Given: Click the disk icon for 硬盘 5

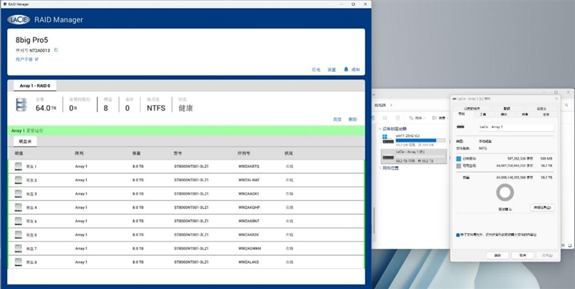Looking at the screenshot, I should 19,221.
